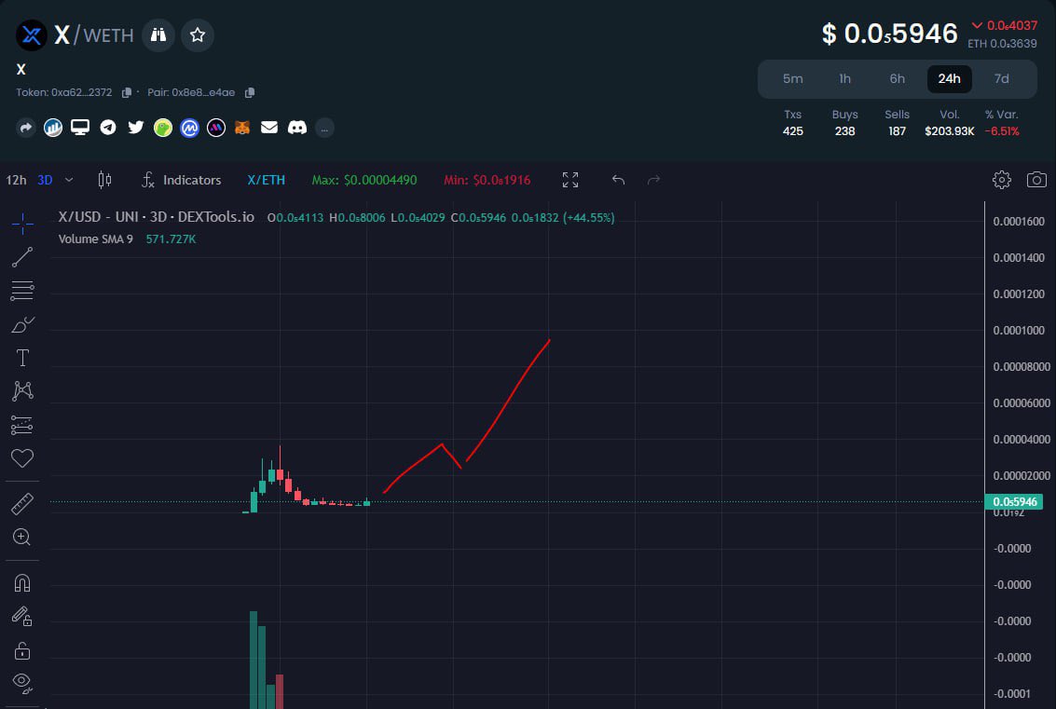Select the ruler measure tool
The width and height of the screenshot is (1056, 709).
(x=22, y=504)
